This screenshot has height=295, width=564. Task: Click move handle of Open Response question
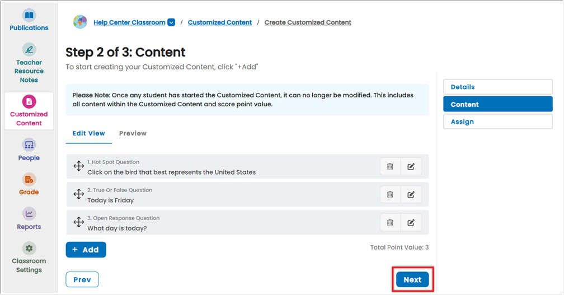(x=78, y=222)
